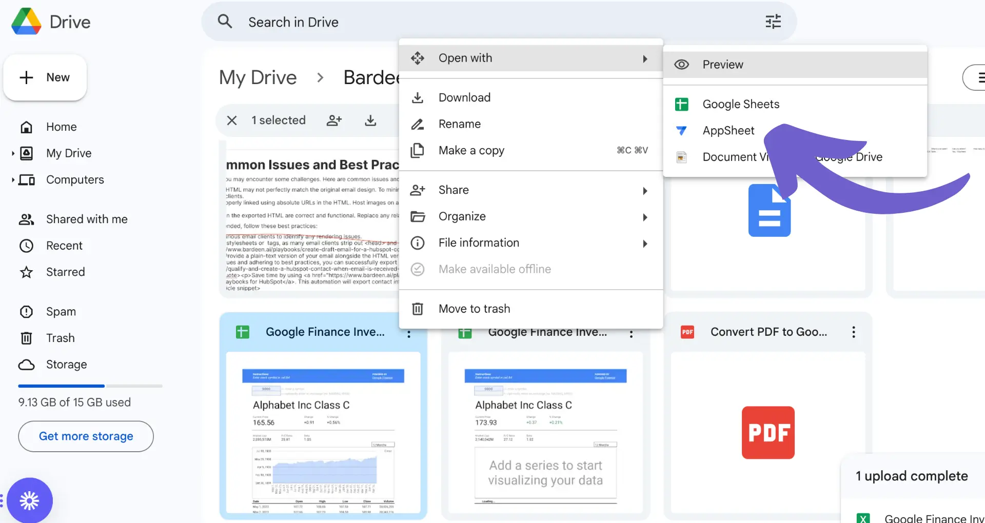Screen dimensions: 985x523
Task: Click Make available offline entry
Action: [x=530, y=269]
